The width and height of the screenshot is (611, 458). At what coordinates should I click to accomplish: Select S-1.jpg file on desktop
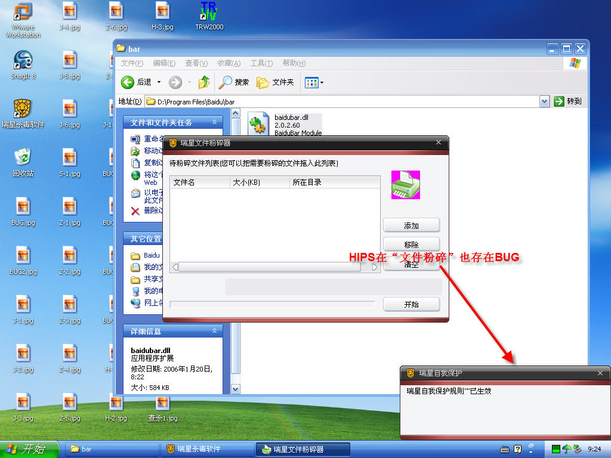click(70, 162)
